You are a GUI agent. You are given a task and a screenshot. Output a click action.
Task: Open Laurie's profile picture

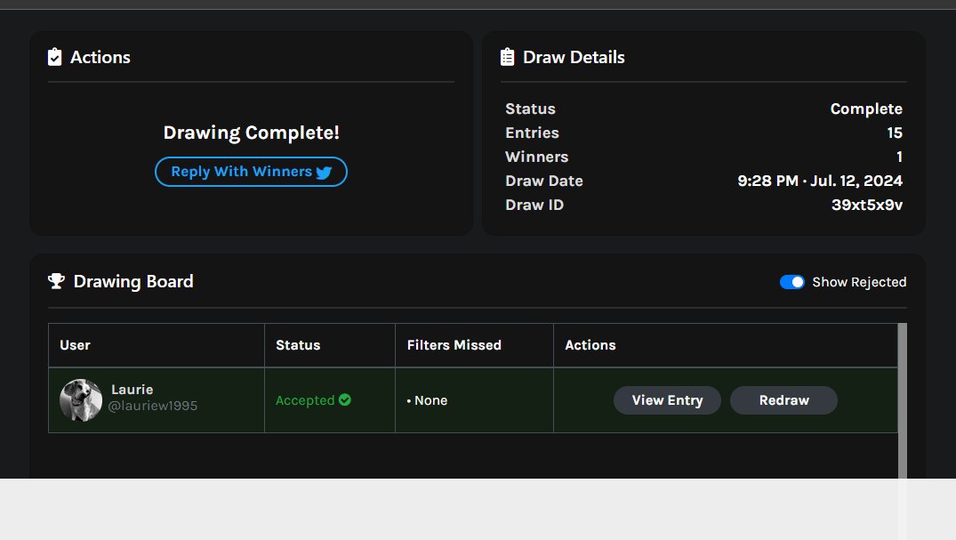(81, 400)
